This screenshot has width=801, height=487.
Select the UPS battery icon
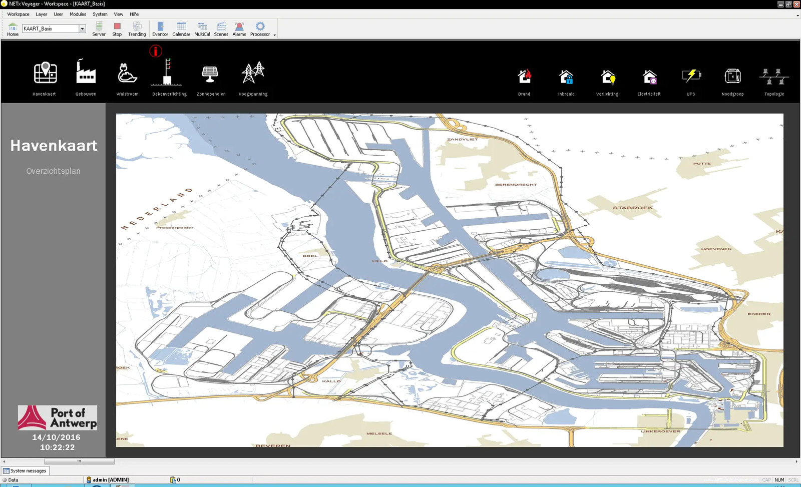tap(691, 76)
